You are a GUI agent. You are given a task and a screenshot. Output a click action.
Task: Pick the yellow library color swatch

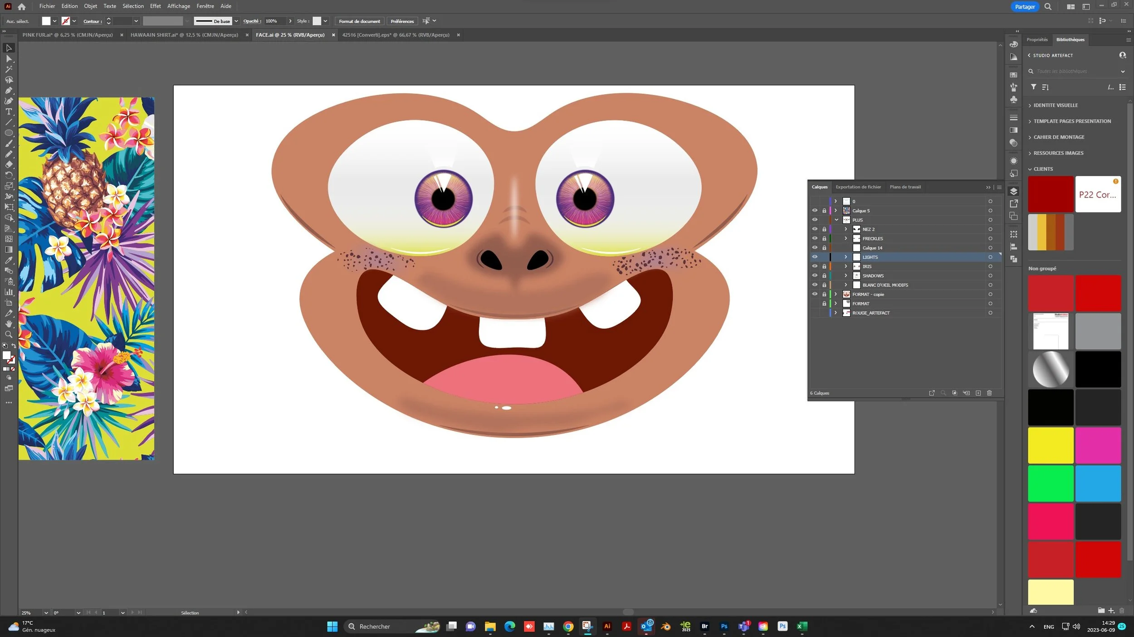click(x=1050, y=445)
